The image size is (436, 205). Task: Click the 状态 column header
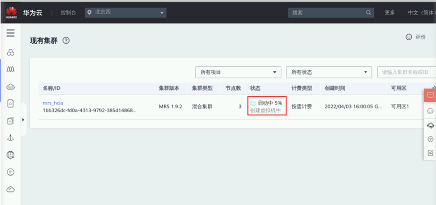pyautogui.click(x=255, y=88)
